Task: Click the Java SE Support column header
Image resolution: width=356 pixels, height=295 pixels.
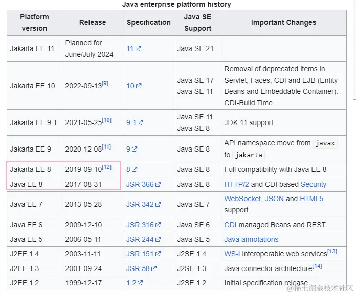Action: [198, 22]
